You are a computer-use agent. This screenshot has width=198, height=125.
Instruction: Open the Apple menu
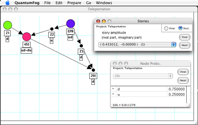[8, 3]
